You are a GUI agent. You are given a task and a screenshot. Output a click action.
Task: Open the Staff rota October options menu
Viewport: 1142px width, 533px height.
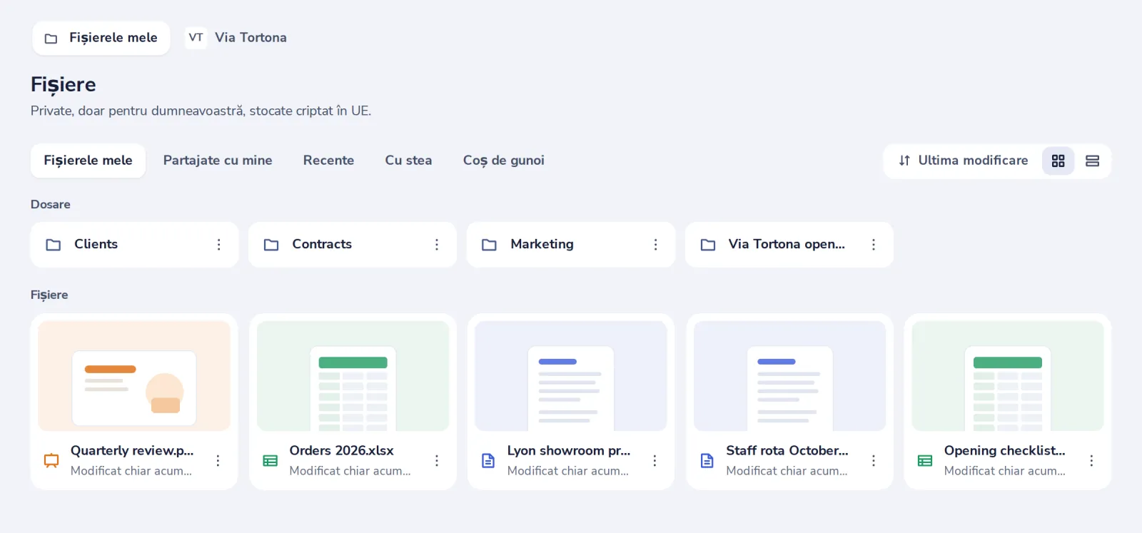tap(874, 461)
